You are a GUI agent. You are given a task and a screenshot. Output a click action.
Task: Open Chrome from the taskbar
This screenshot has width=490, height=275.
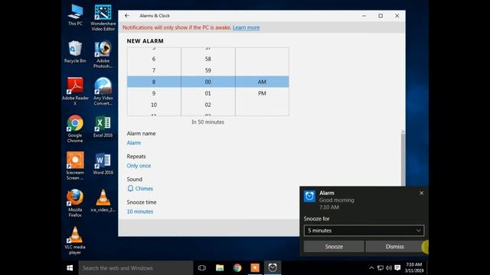(x=237, y=268)
